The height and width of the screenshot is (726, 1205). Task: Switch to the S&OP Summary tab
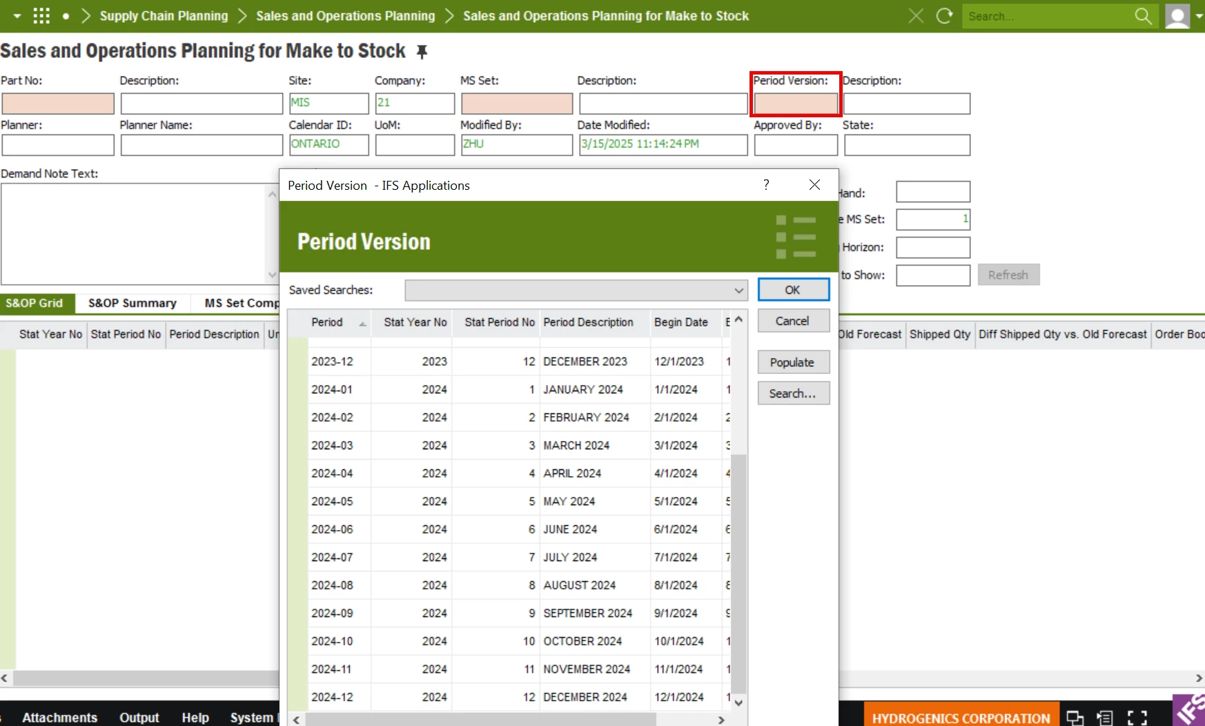point(133,303)
